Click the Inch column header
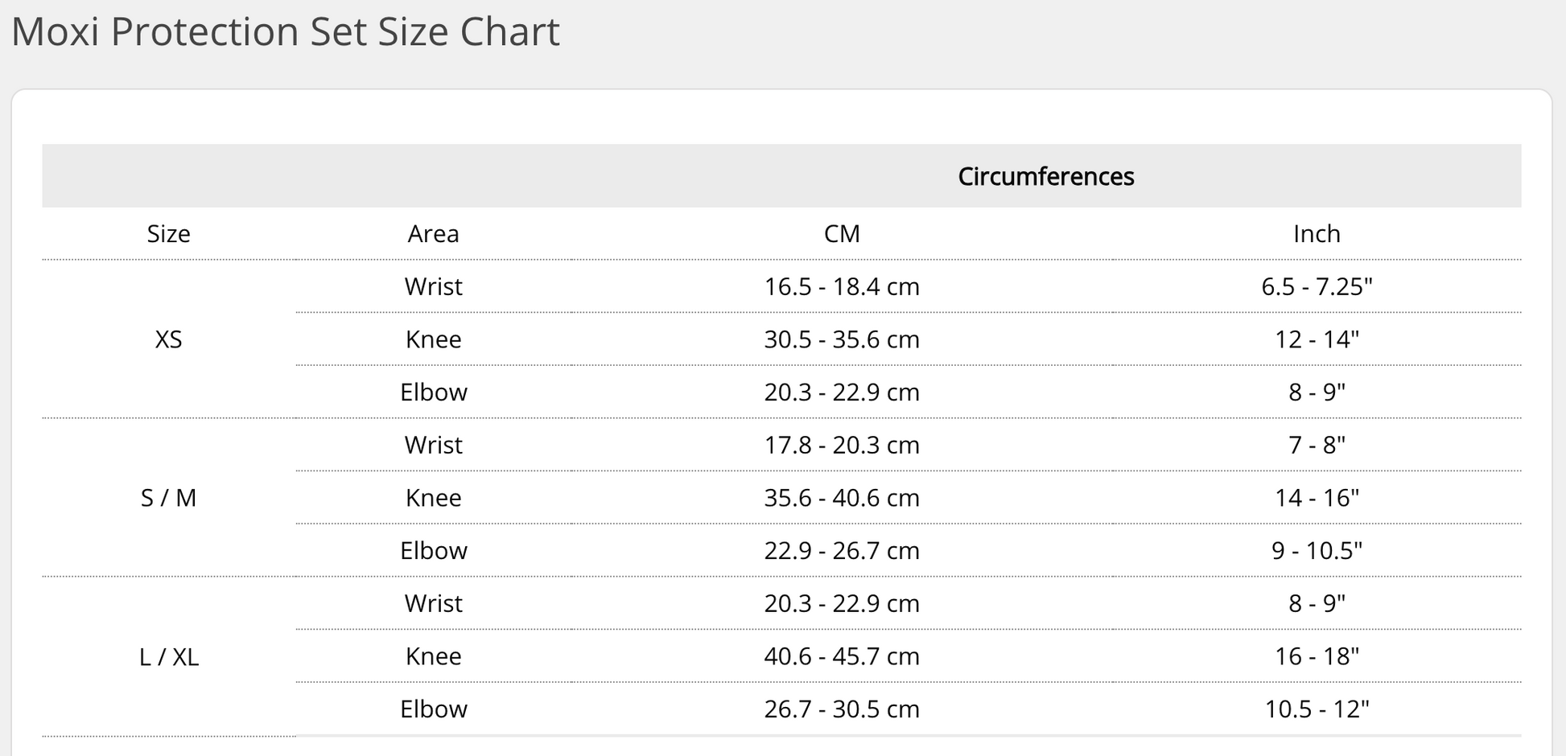This screenshot has width=1566, height=756. click(1317, 234)
